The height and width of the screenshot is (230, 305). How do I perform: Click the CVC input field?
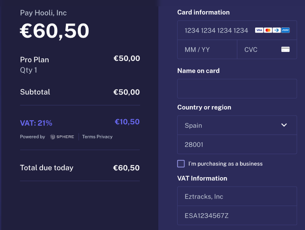pyautogui.click(x=259, y=49)
